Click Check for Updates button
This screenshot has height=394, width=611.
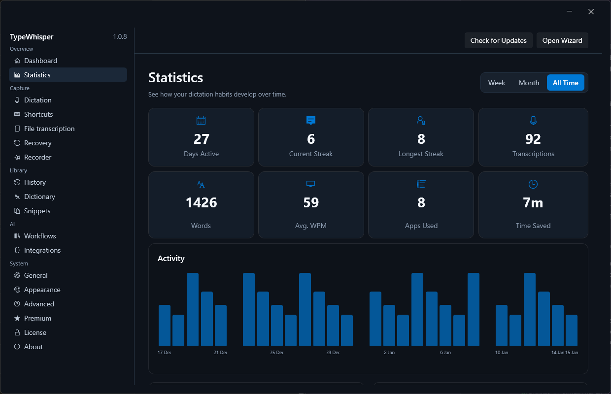(x=499, y=40)
